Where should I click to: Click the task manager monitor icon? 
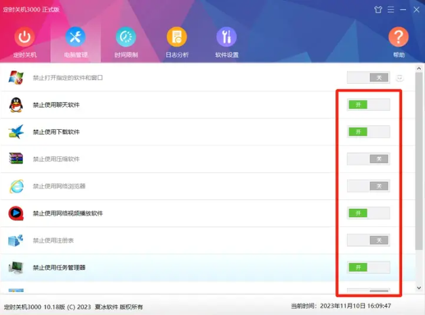[x=16, y=268]
